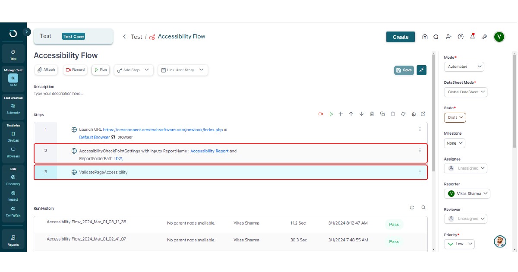Click the Save button

coord(404,70)
